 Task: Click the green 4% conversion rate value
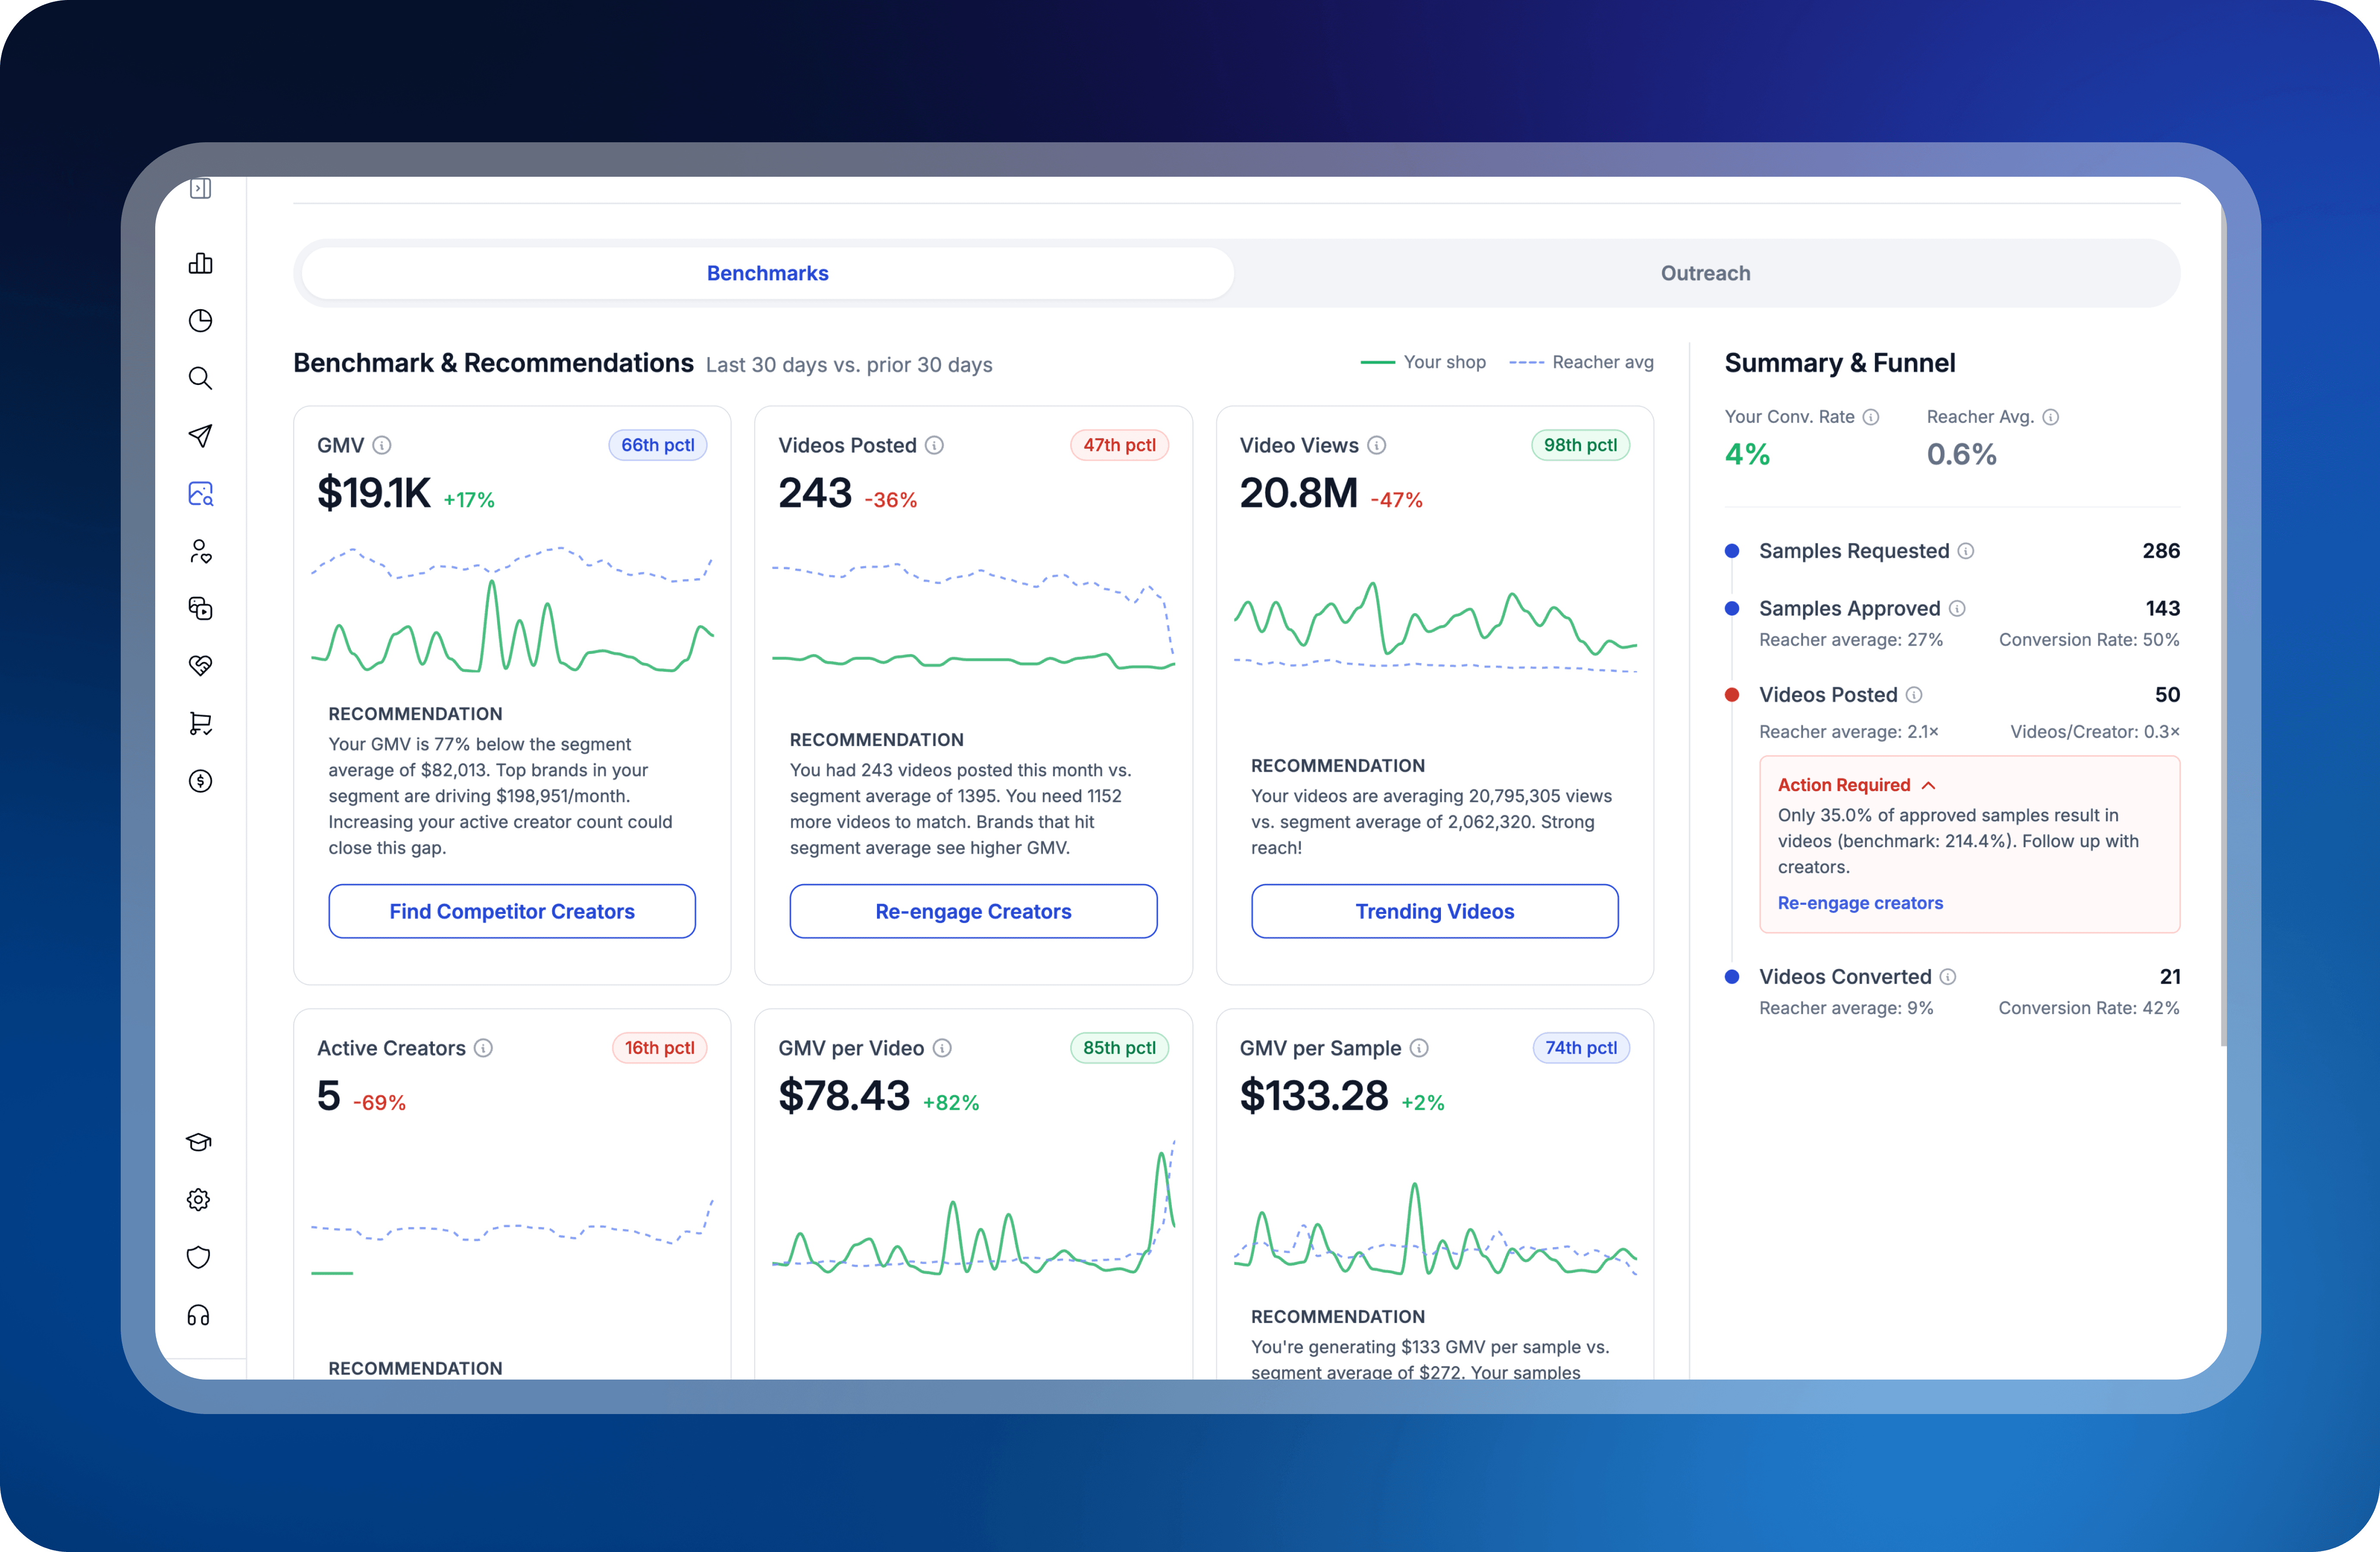pyautogui.click(x=1747, y=455)
